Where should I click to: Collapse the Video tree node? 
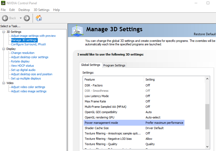pos(4,83)
